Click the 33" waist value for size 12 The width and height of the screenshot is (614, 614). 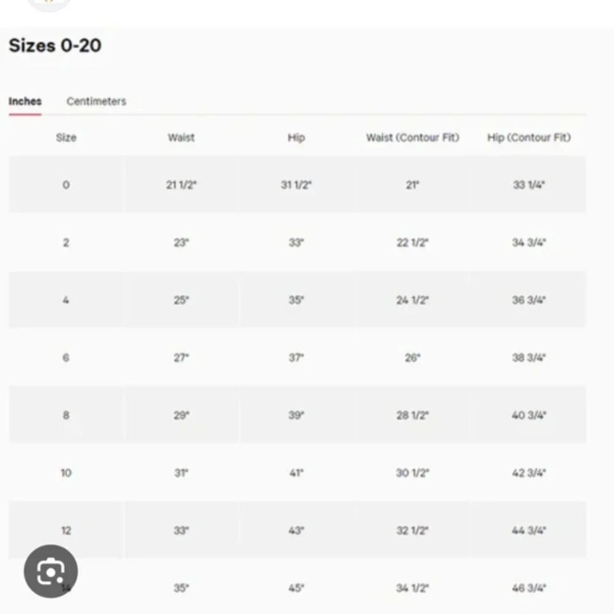click(181, 530)
